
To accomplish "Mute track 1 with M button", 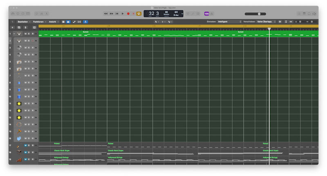I will click(25, 34).
